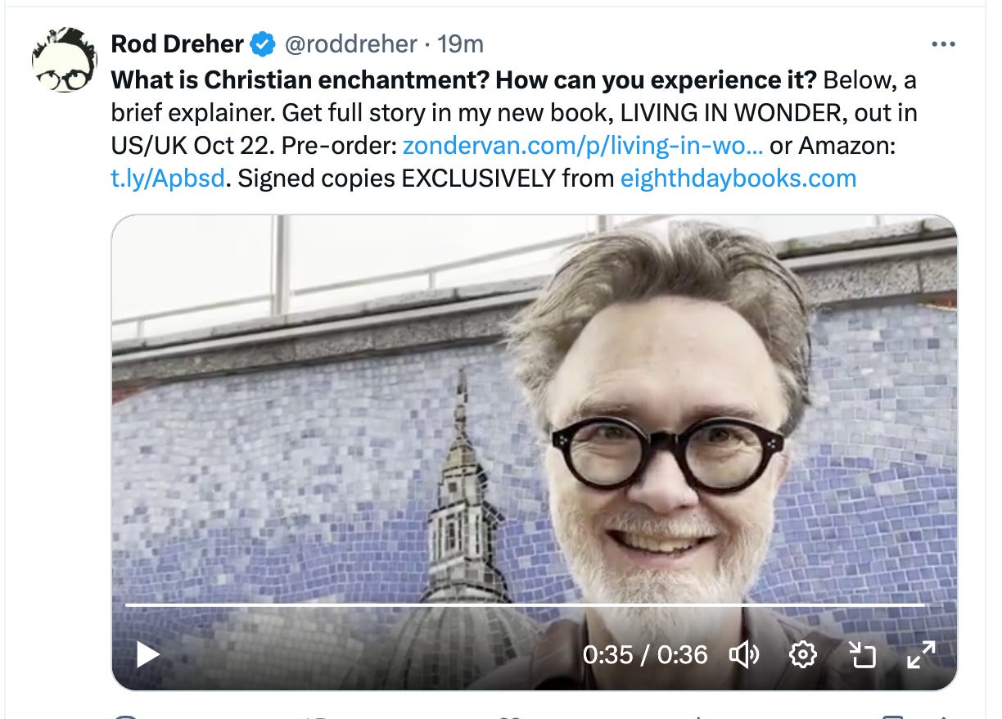This screenshot has width=1002, height=719.
Task: Seek to the start of the video progress bar
Action: click(128, 604)
